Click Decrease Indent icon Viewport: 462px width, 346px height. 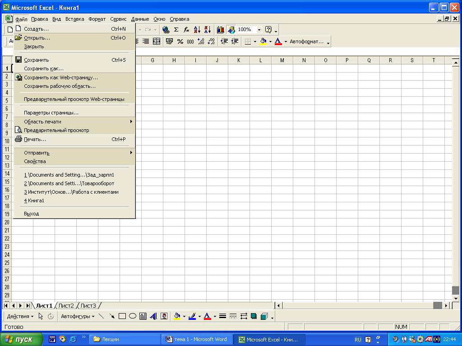224,41
